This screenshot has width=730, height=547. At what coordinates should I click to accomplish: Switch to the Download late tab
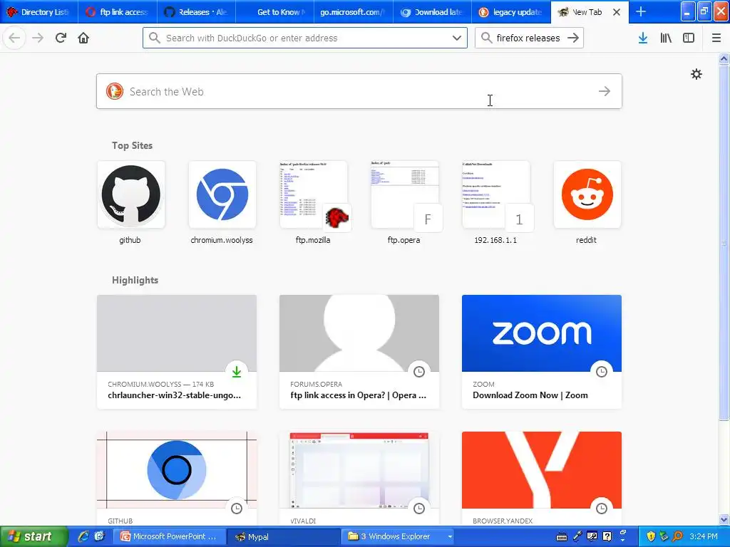tap(433, 12)
